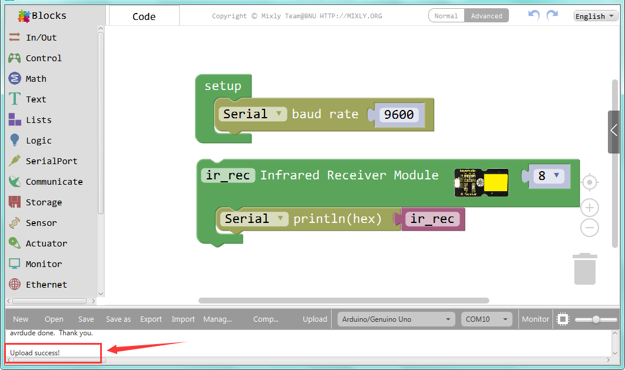Click the slider in the bottom toolbar
This screenshot has width=625, height=370.
coord(595,319)
